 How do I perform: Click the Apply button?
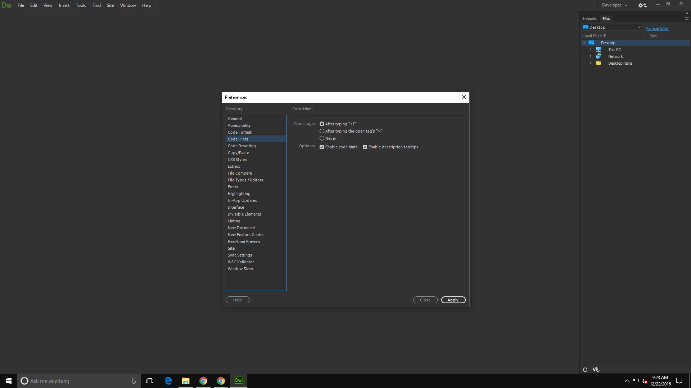coord(453,300)
